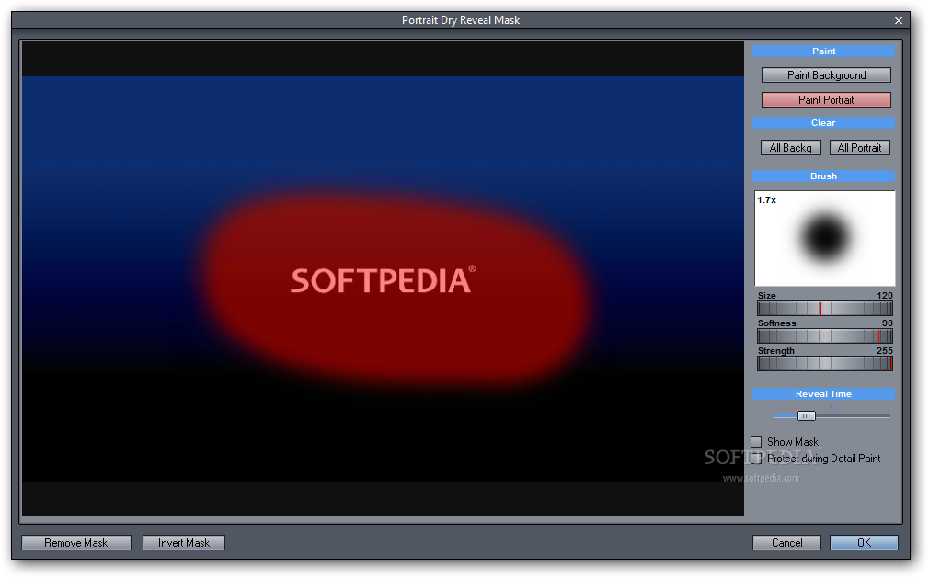
Task: Close the Portrait Dry Reveal Mask dialog
Action: [x=899, y=21]
